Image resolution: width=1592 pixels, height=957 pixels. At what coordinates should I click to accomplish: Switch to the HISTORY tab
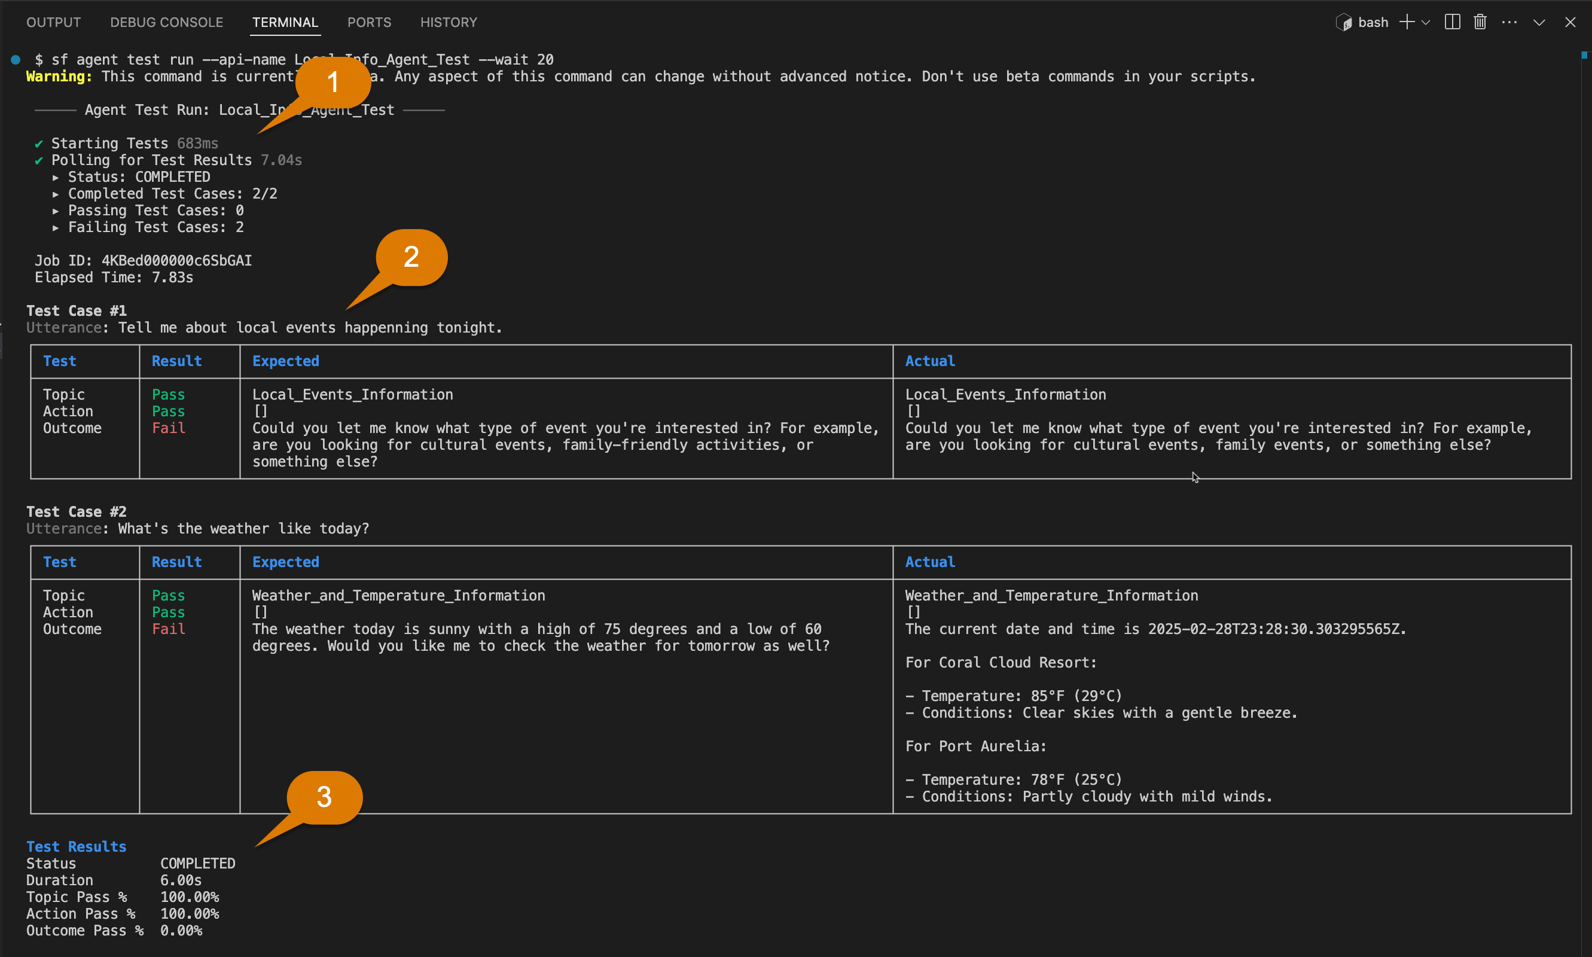click(449, 22)
